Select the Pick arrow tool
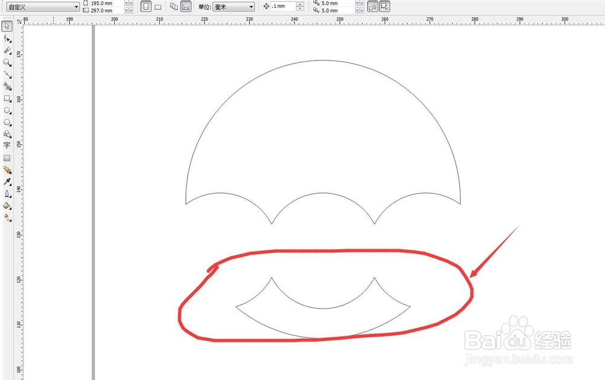This screenshot has width=605, height=380. tap(7, 26)
